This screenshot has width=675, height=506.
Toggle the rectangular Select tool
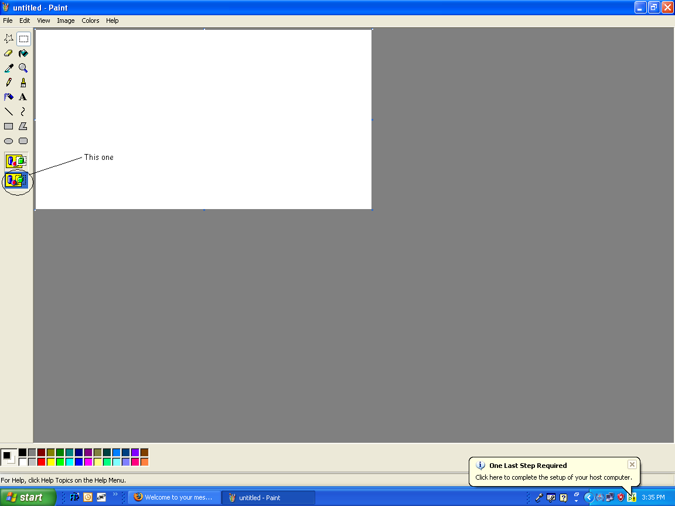click(x=23, y=38)
